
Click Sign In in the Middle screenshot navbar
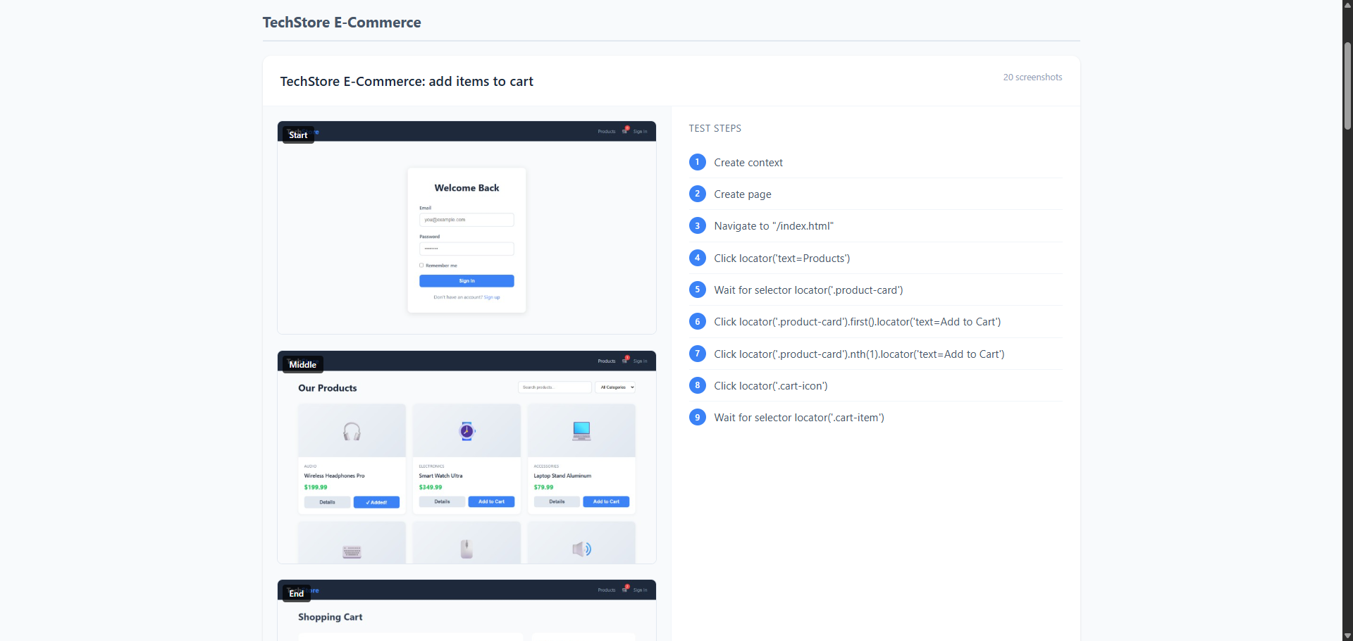pyautogui.click(x=640, y=361)
